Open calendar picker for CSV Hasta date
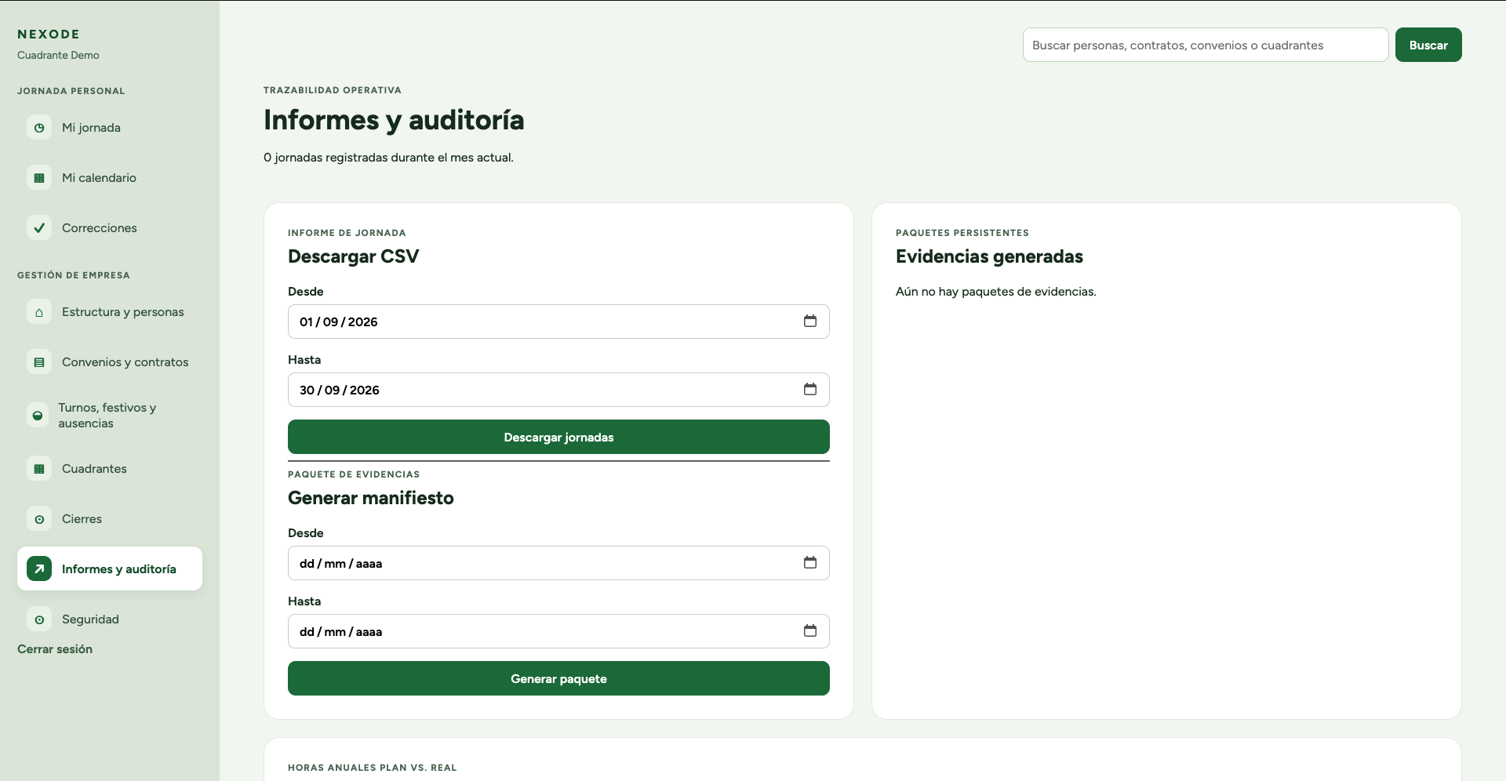This screenshot has width=1506, height=781. tap(810, 389)
